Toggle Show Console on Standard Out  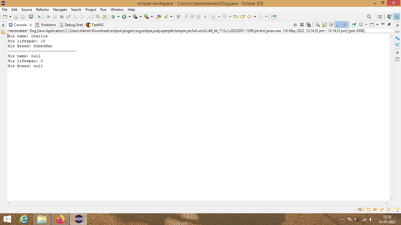338,25
